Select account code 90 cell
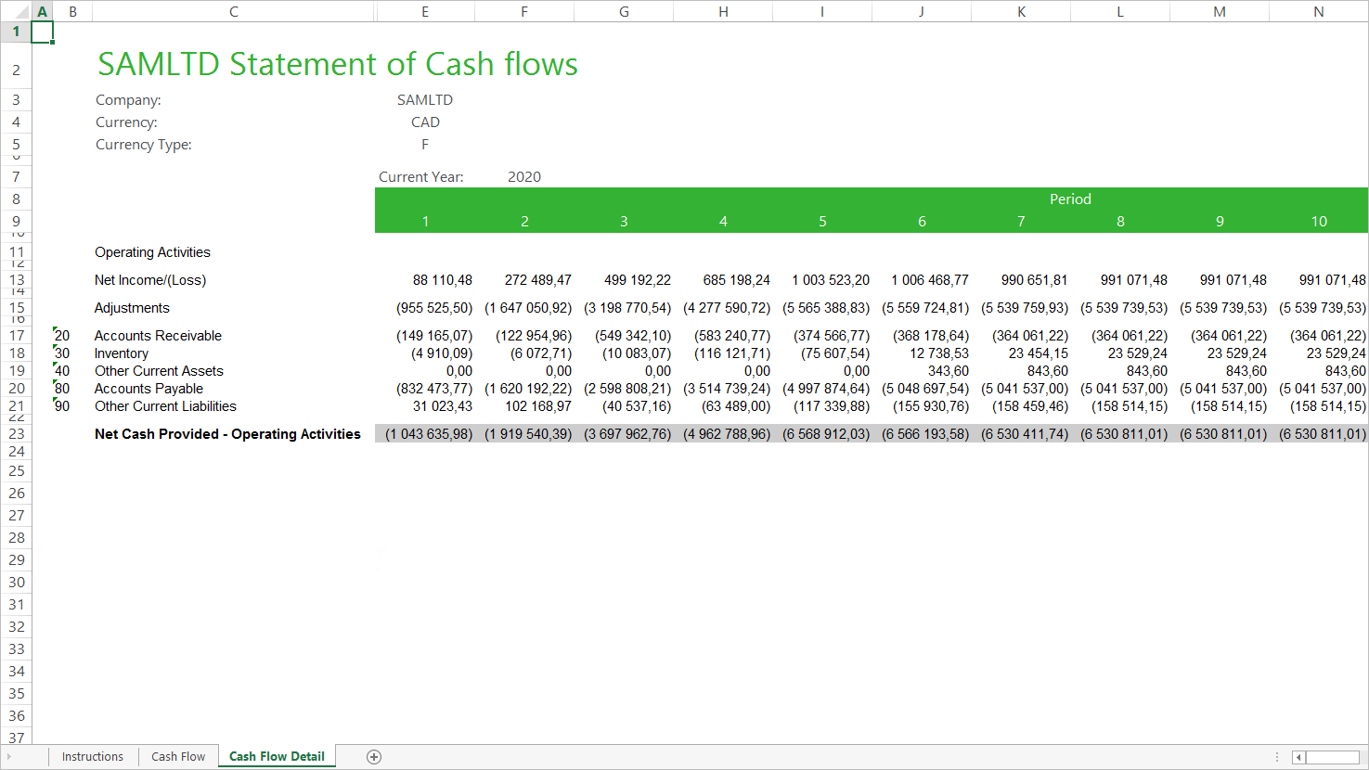 62,406
